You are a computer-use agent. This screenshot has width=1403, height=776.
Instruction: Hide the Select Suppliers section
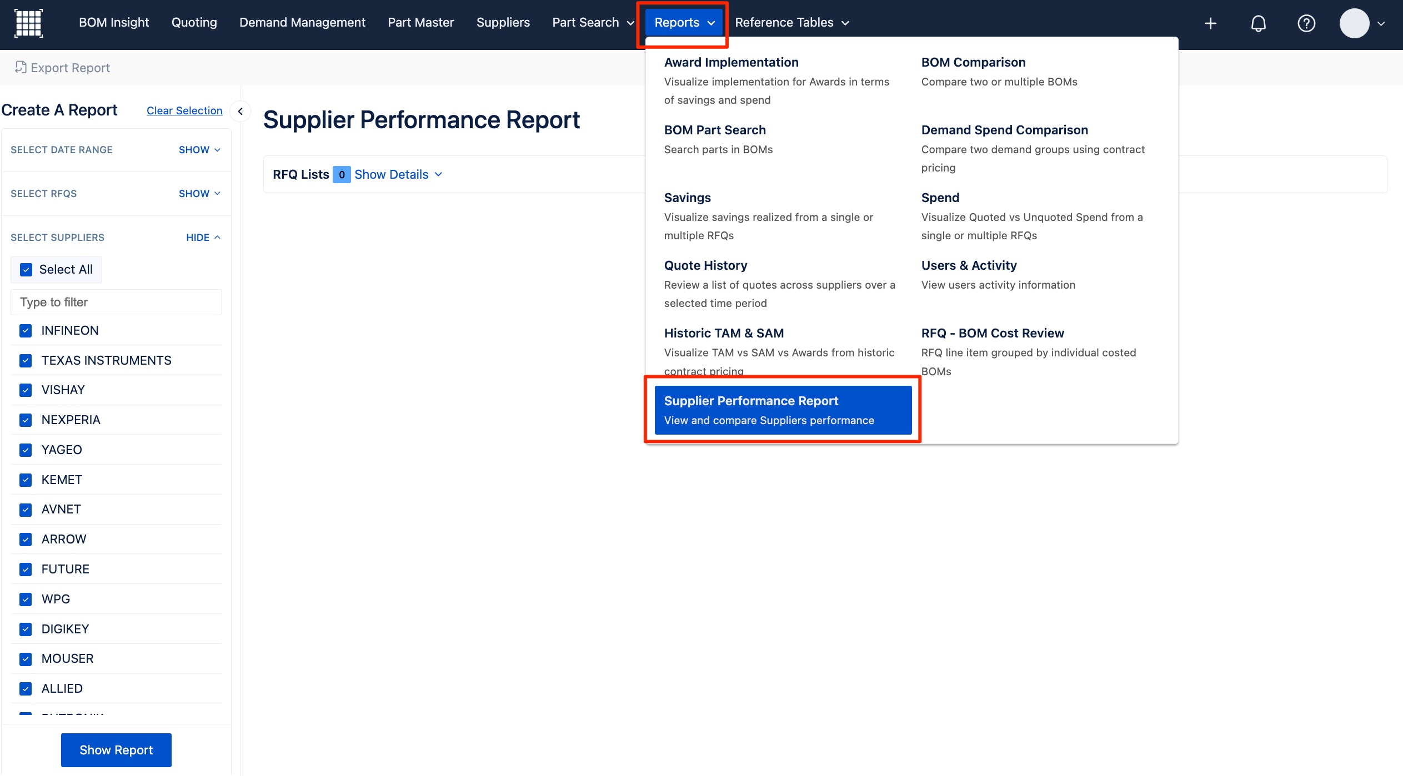pos(203,238)
